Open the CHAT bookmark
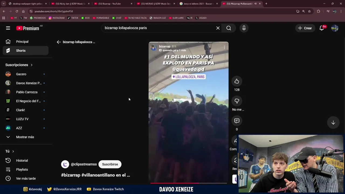 [x=117, y=18]
